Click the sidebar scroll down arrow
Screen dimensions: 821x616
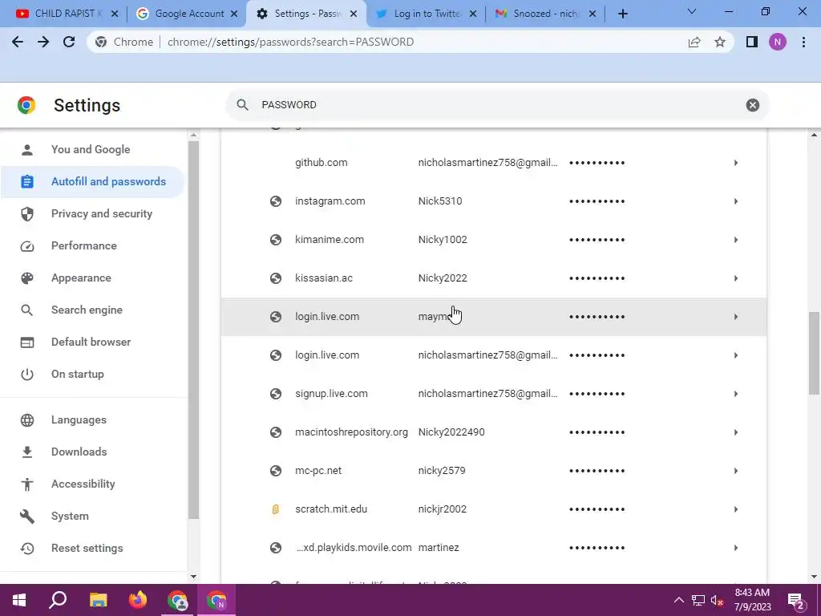(193, 577)
